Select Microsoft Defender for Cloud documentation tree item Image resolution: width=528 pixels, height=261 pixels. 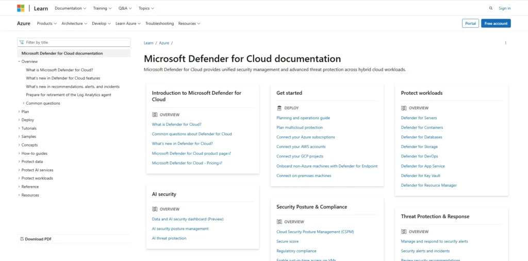point(74,53)
